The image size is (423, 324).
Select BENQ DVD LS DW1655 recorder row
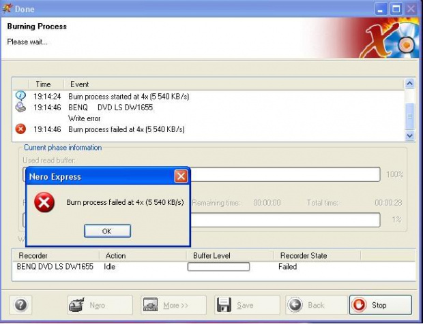tap(56, 267)
